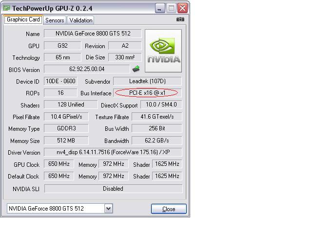
Task: Click the camera screenshot icon
Action: point(180,19)
